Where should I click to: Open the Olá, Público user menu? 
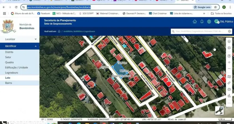(224, 21)
